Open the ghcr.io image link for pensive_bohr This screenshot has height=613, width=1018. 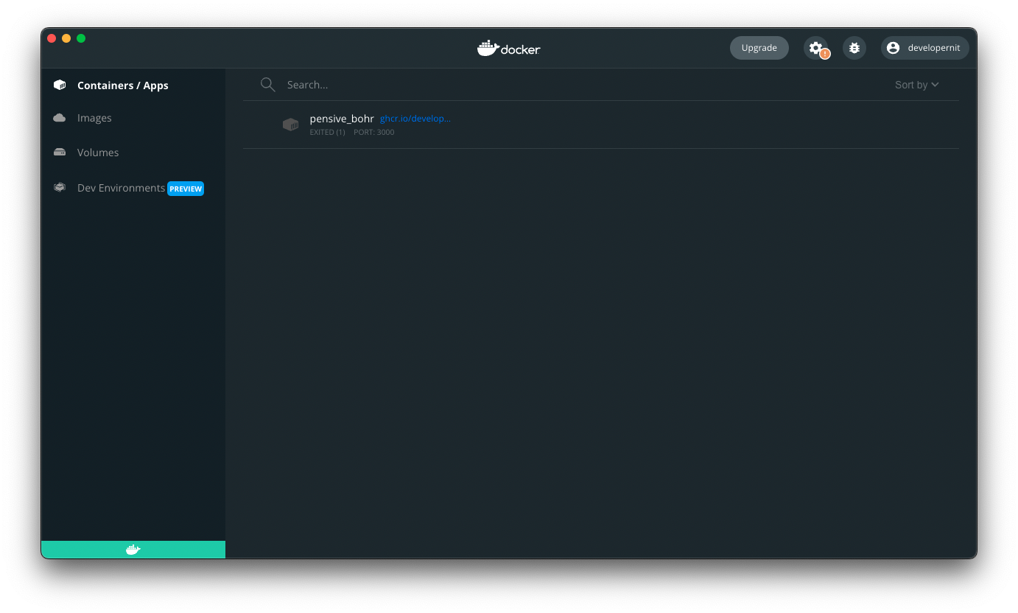point(415,118)
